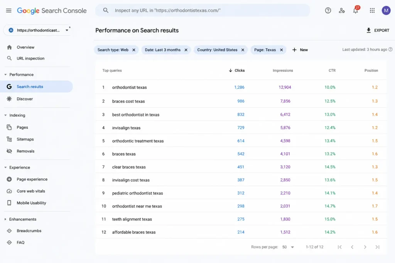Click the 12,904 impressions value

coord(285,87)
